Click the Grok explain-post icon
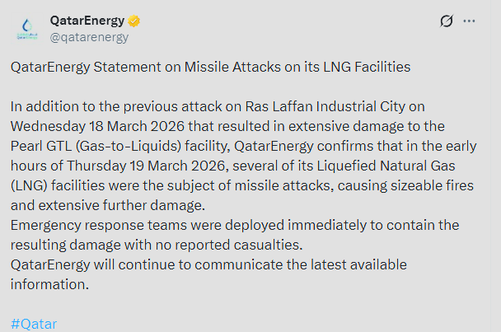 coord(447,21)
